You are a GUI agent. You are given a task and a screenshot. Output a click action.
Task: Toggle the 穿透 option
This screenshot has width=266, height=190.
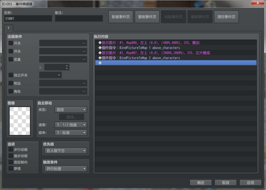11,168
